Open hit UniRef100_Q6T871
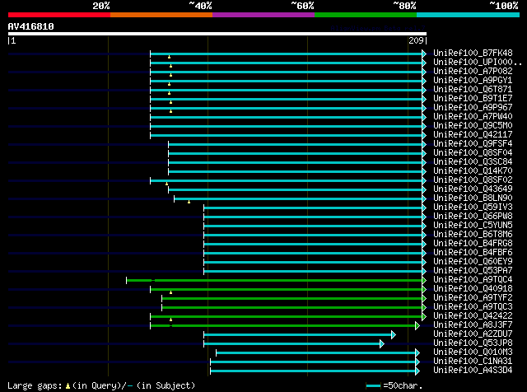This screenshot has width=527, height=392. coord(473,90)
